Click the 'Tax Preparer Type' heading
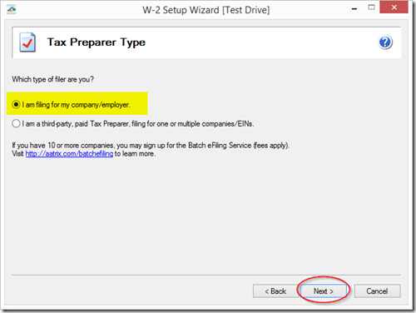The height and width of the screenshot is (313, 416). (97, 42)
